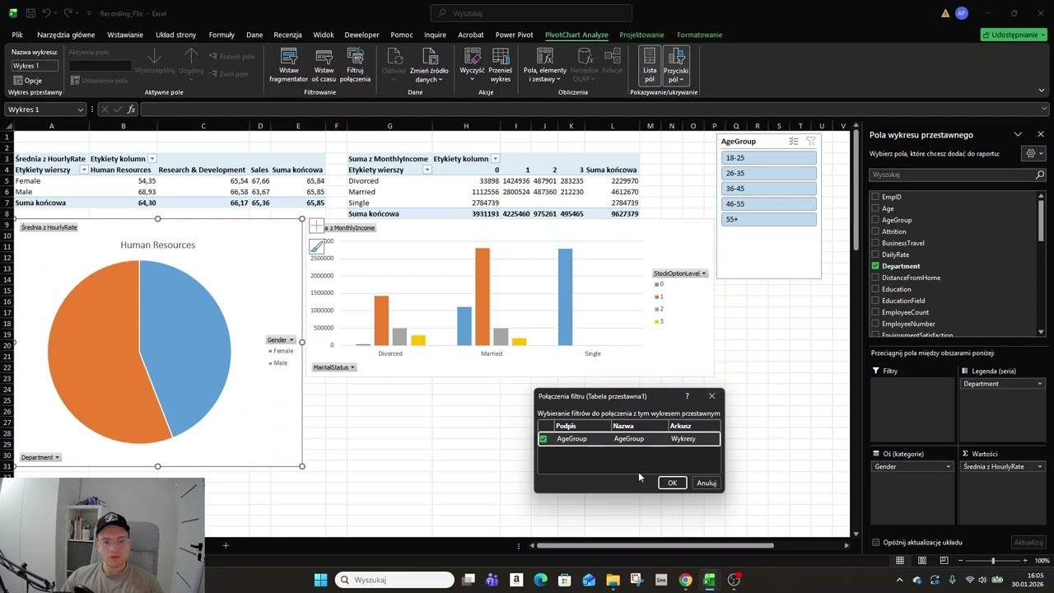Toggle Lista pól field list icon

pos(650,65)
